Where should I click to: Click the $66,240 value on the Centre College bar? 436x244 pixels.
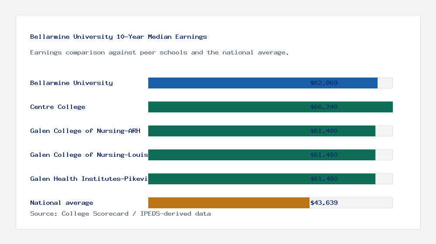coord(324,107)
